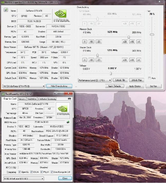This screenshot has width=166, height=183.
Task: Toggle the PhysX checkbox in GPU-Z
Action: coord(42,172)
